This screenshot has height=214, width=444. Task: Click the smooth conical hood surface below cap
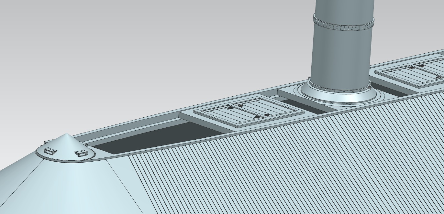point(65,187)
